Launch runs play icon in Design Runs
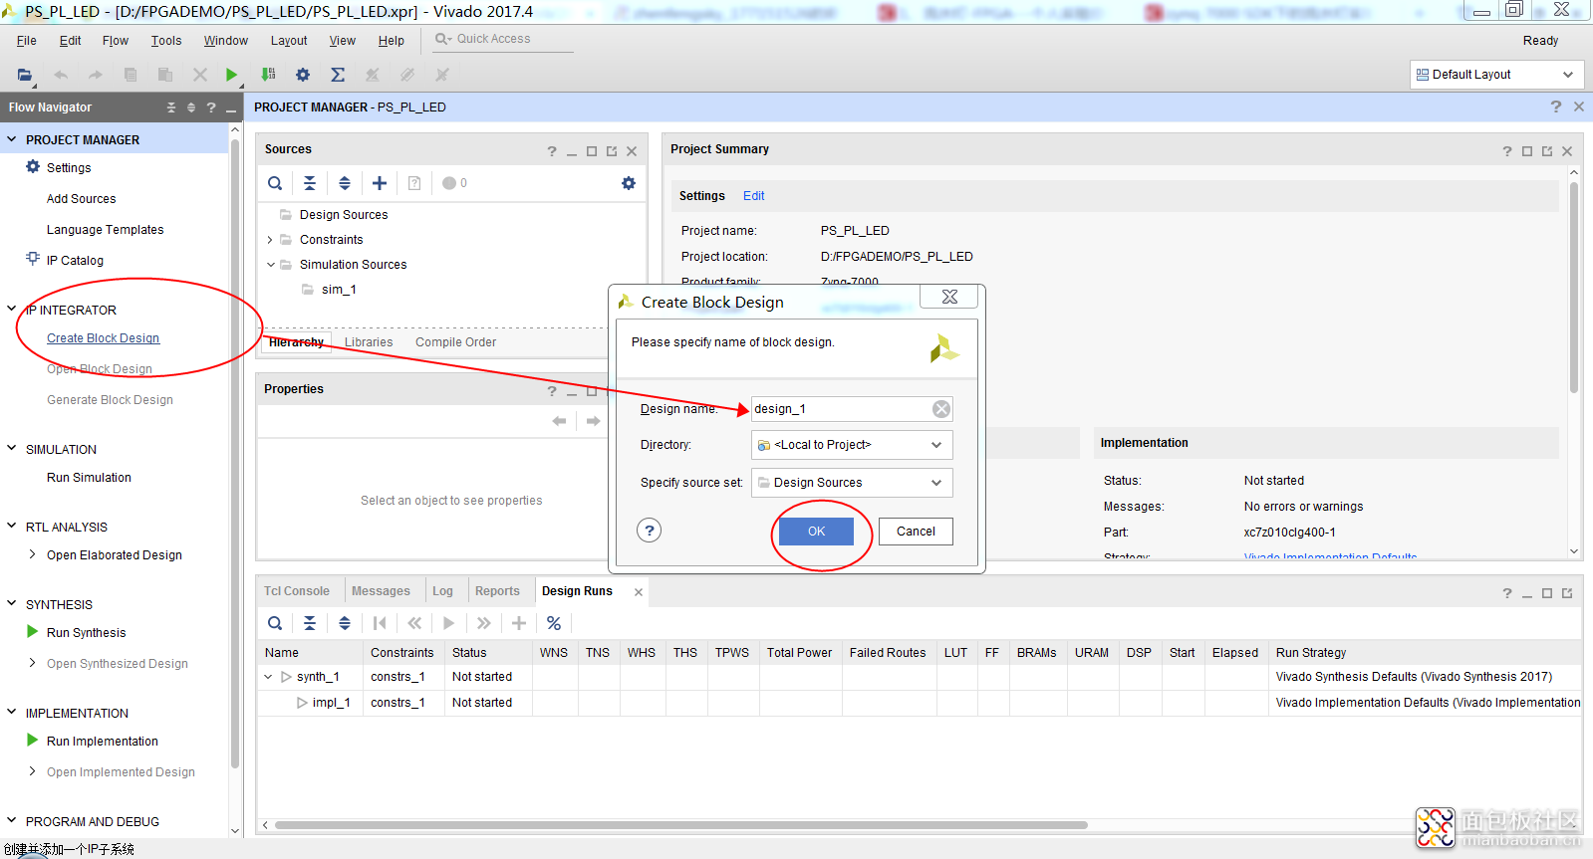 [x=449, y=623]
